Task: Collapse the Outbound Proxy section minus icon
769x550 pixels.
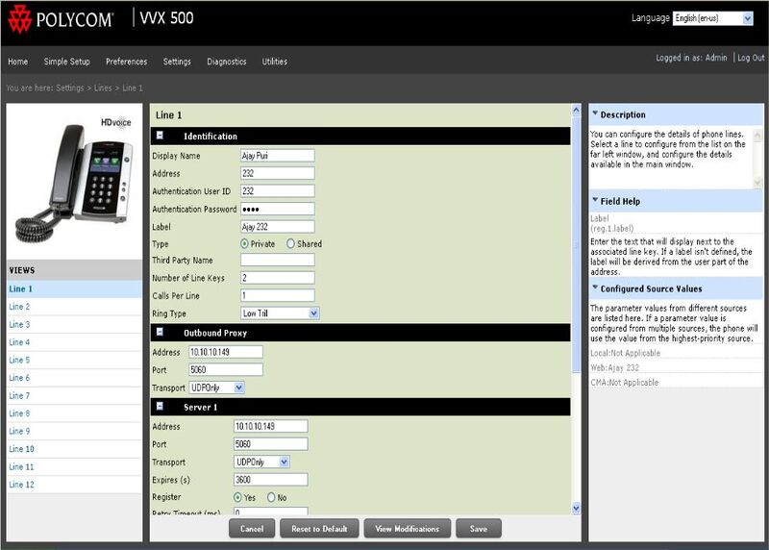Action: tap(161, 332)
